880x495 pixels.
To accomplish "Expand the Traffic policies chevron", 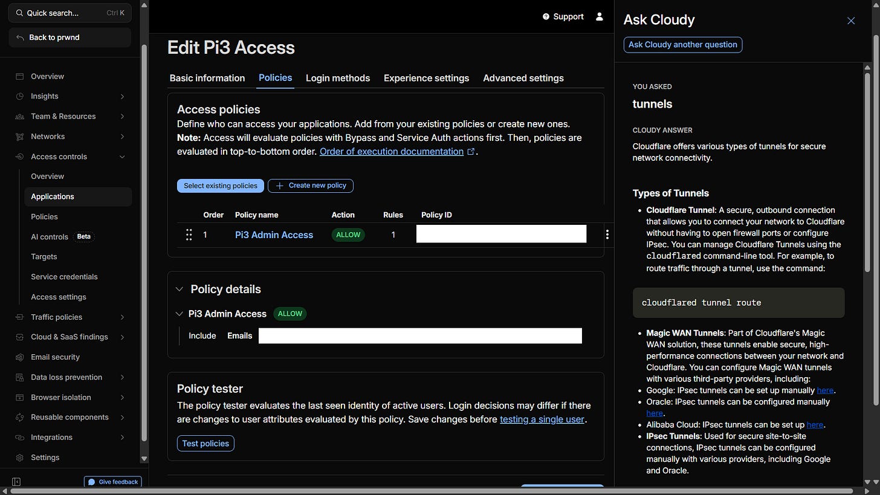I will tap(122, 317).
